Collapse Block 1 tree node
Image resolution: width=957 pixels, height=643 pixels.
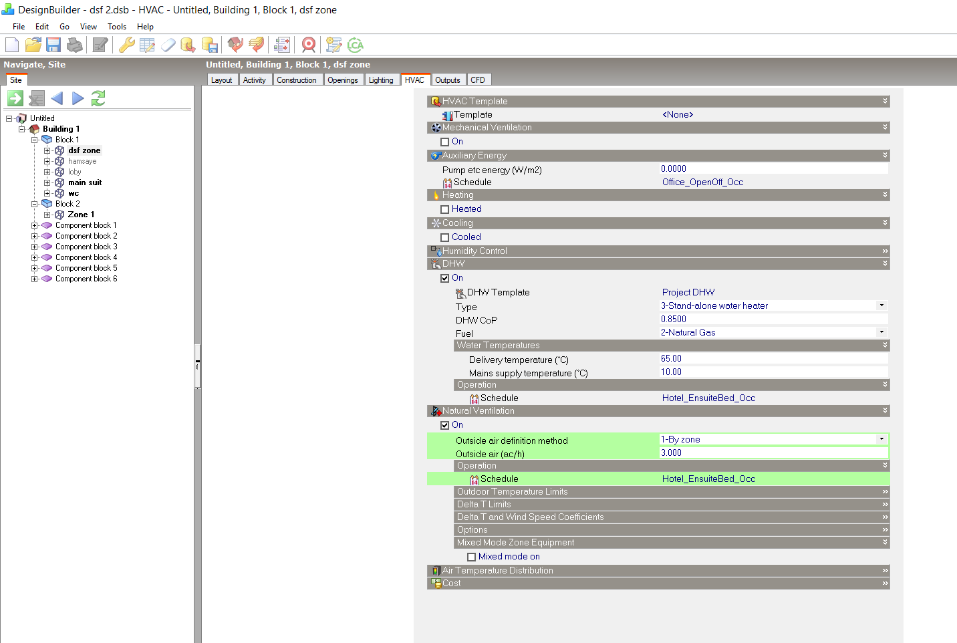[x=35, y=140]
